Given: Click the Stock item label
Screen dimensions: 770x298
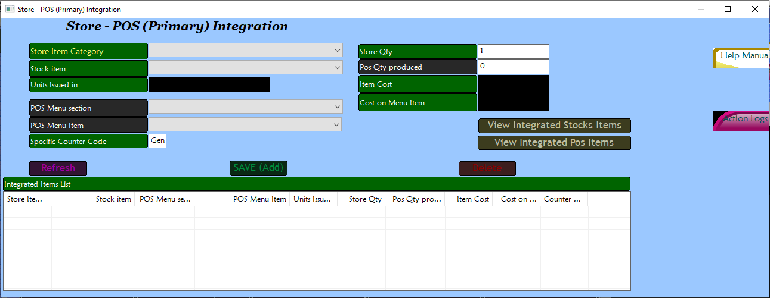Looking at the screenshot, I should [88, 68].
